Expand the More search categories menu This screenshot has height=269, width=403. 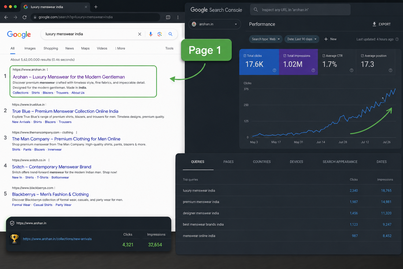(120, 48)
